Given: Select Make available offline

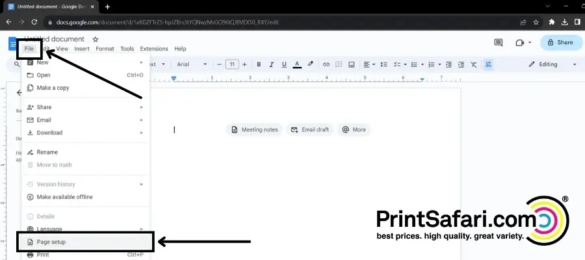Looking at the screenshot, I should point(86,196).
